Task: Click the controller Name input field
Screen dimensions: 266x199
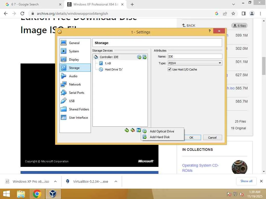Action: pyautogui.click(x=195, y=56)
